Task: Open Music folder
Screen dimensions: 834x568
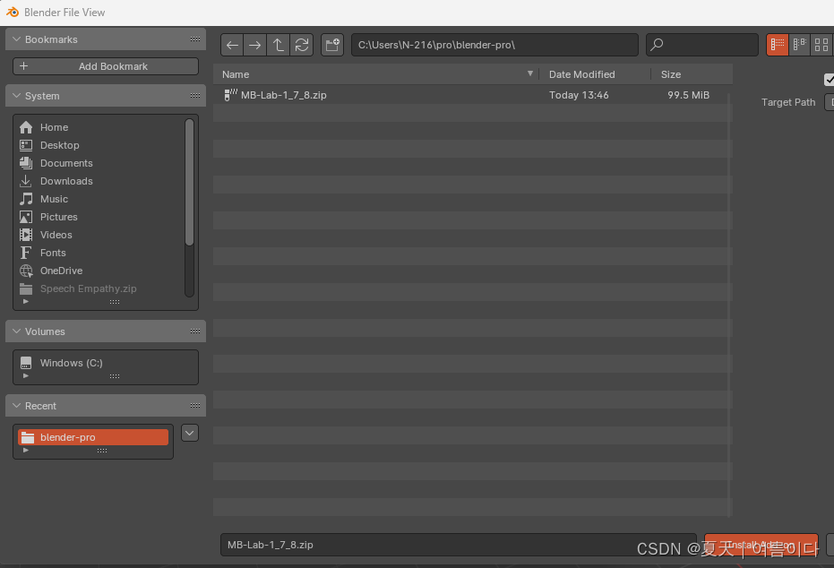Action: click(101, 199)
